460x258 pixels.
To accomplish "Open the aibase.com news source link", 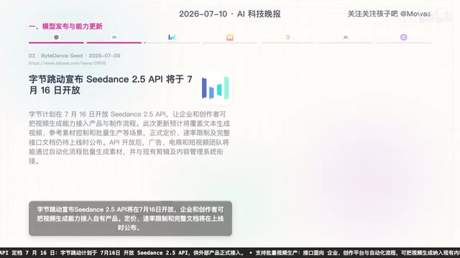I will pyautogui.click(x=67, y=63).
